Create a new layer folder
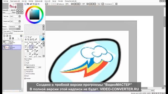The width and height of the screenshot is (168, 94). click(x=10, y=36)
